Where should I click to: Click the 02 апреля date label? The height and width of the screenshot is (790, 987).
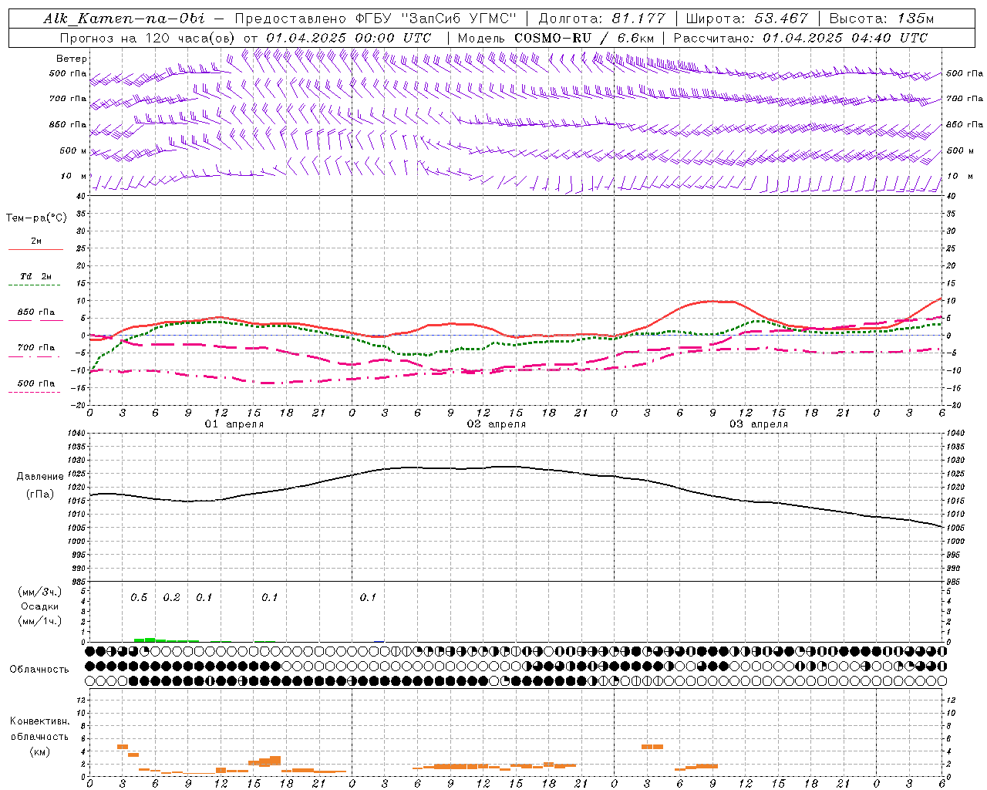497,424
